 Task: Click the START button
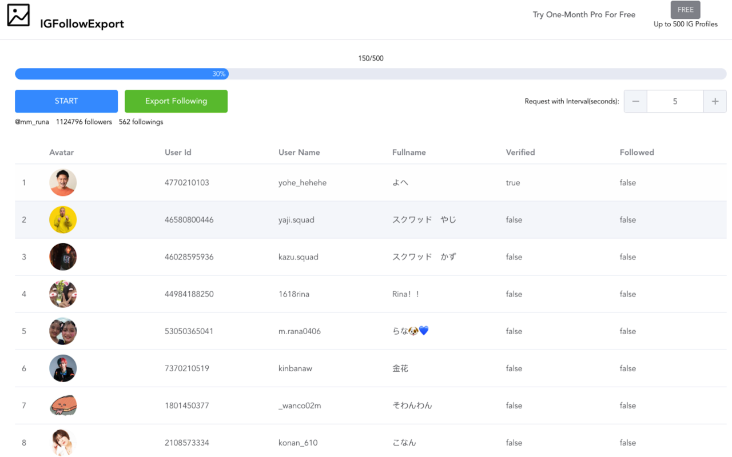tap(66, 101)
